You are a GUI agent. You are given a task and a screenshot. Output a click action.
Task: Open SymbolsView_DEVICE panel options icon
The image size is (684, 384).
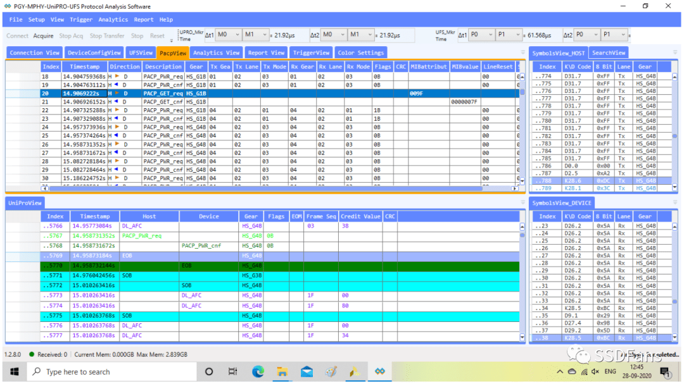(675, 202)
